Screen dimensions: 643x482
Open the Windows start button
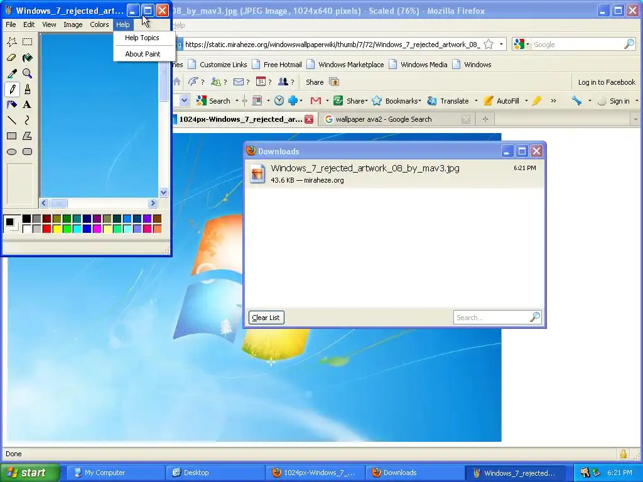pos(30,473)
